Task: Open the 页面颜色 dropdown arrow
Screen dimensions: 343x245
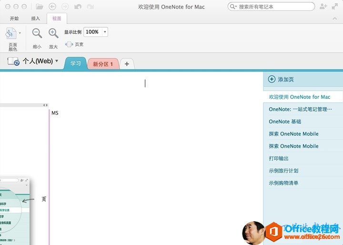Action: pyautogui.click(x=20, y=33)
